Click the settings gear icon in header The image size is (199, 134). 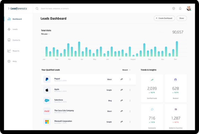pyautogui.click(x=174, y=8)
